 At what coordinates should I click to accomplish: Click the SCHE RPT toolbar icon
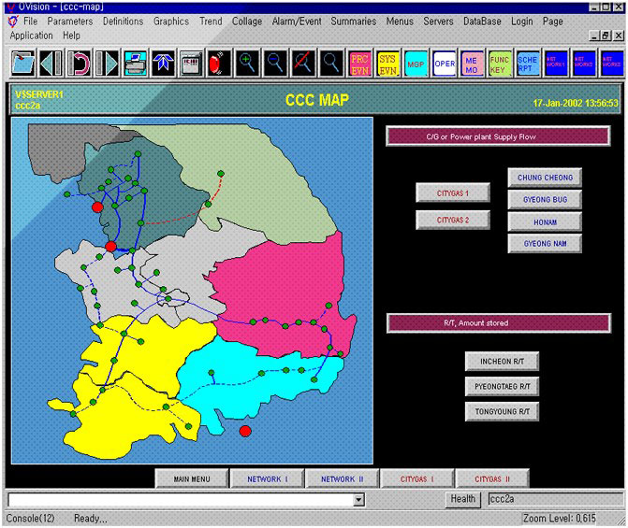tap(529, 64)
